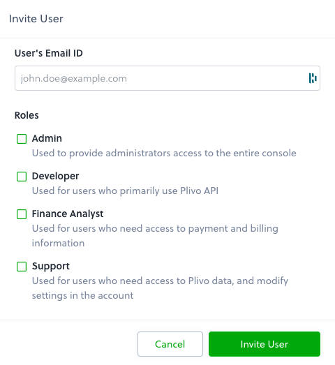Viewport: 335px width, 365px height.
Task: Focus the User's Email ID text box
Action: [x=167, y=78]
